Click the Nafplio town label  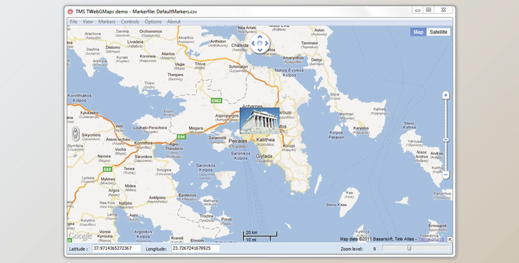tap(125, 203)
